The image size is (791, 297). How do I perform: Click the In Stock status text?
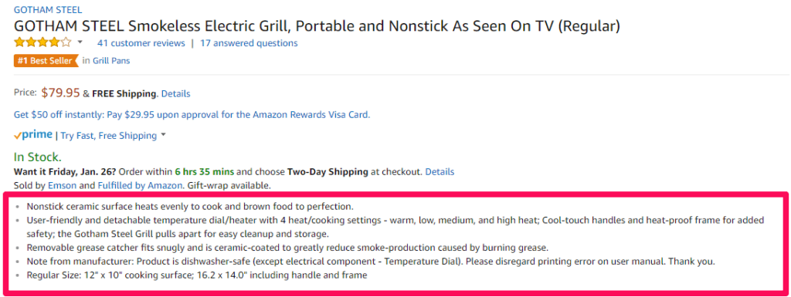38,157
